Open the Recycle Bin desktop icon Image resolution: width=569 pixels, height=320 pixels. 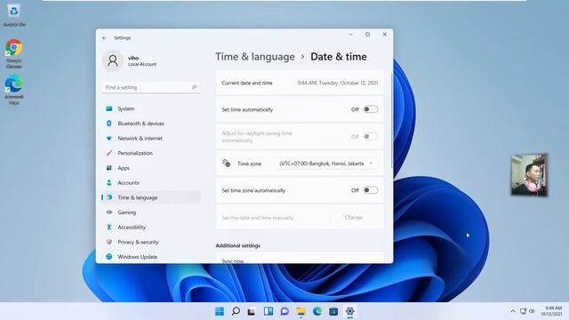(x=14, y=14)
